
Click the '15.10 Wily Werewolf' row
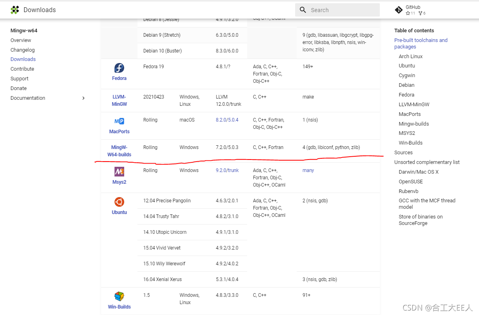(165, 264)
